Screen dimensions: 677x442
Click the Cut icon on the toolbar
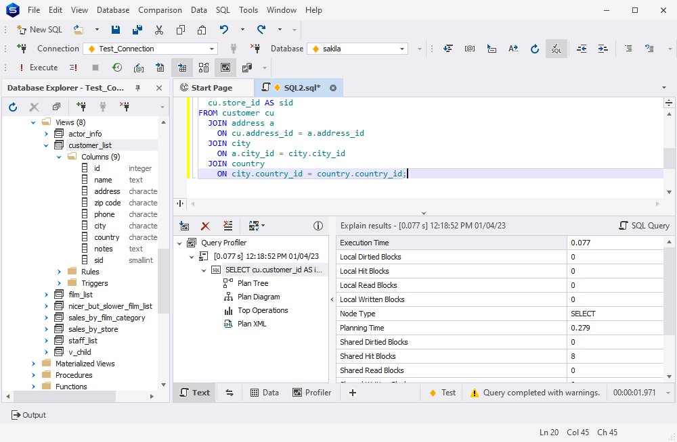click(x=160, y=30)
